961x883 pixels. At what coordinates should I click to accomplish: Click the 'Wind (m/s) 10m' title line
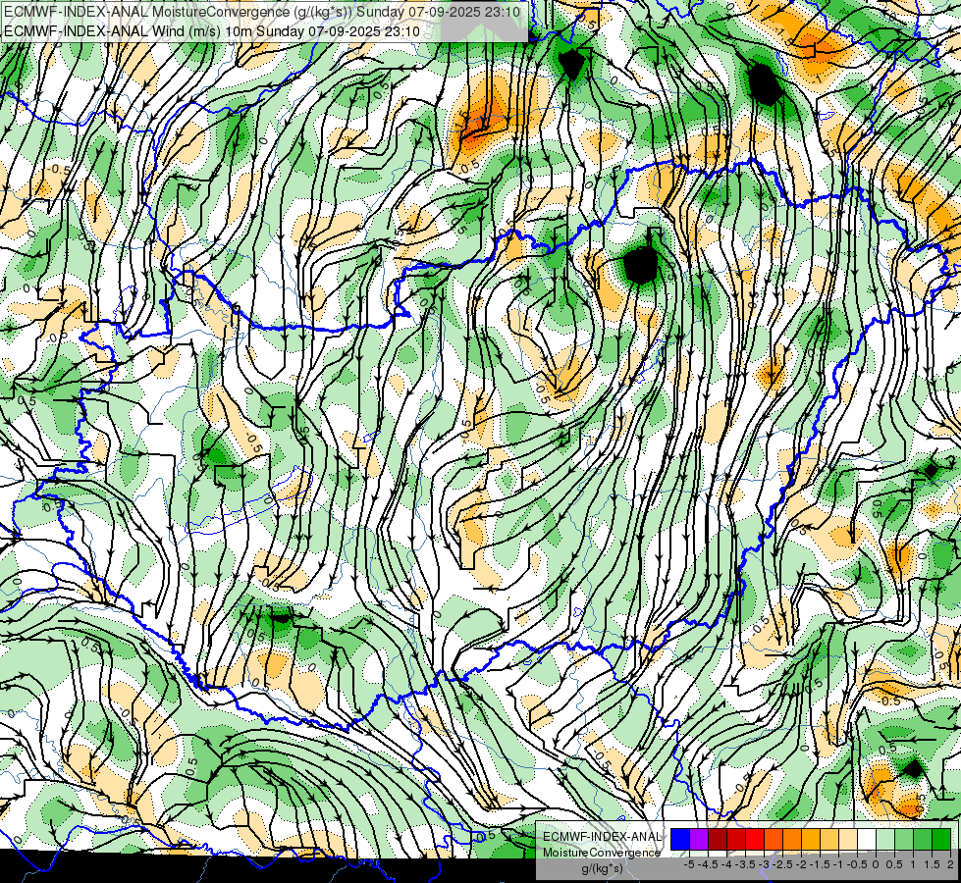coord(211,31)
